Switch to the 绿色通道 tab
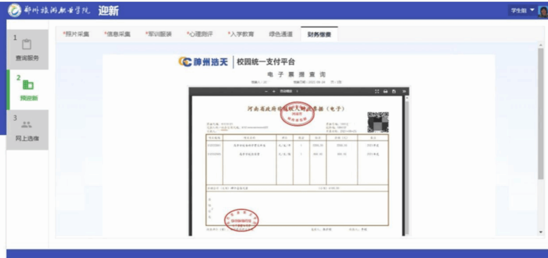Screen dimensions: 548x258 tap(280, 35)
